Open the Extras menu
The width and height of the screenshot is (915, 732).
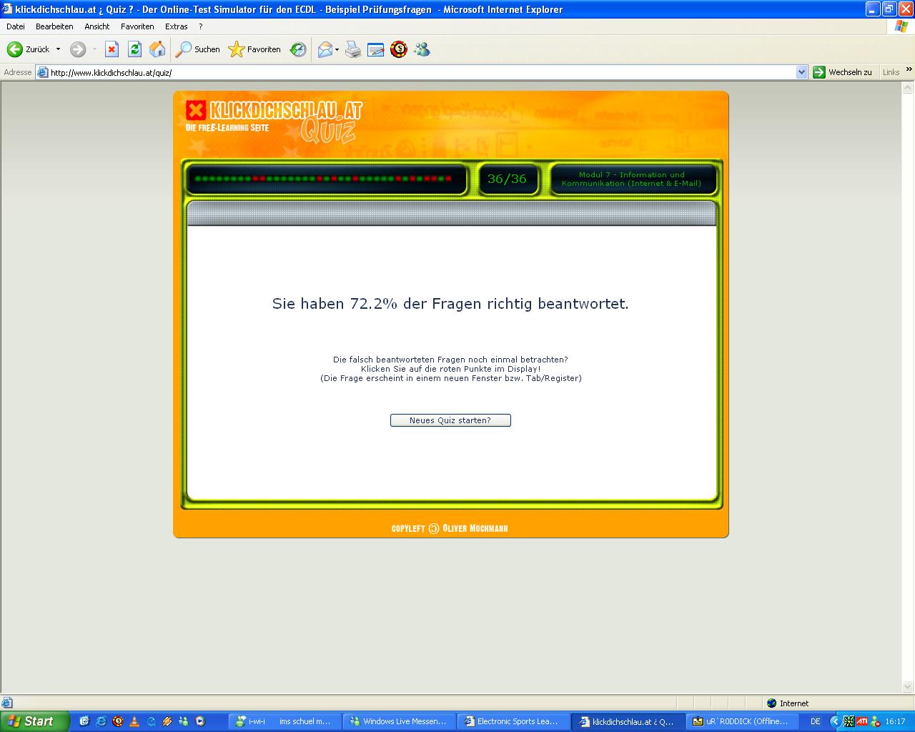[177, 26]
